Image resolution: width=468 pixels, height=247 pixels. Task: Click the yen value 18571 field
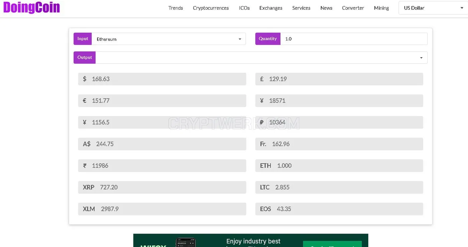pyautogui.click(x=339, y=101)
